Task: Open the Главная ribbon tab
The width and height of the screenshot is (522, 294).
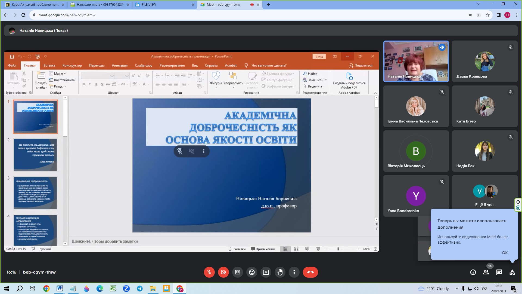Action: pos(30,65)
